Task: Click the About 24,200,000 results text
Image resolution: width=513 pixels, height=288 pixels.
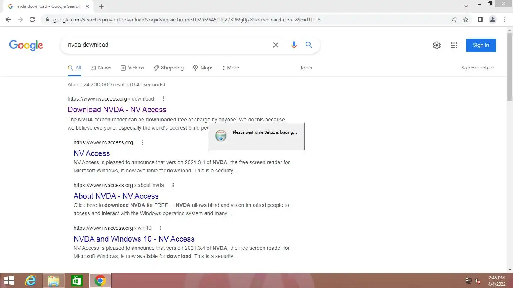Action: 116,84
